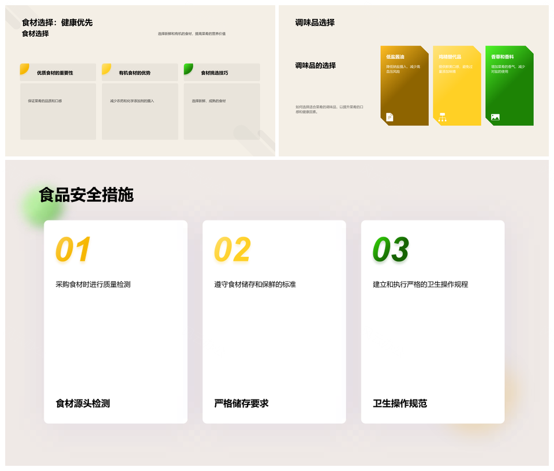Click the 选择新鲜、成熟的食材 description box
554x471 pixels.
coord(222,111)
